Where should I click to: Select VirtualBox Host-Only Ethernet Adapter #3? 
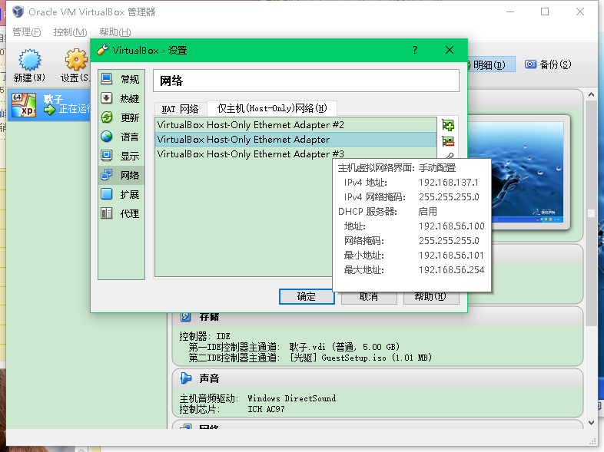[x=295, y=154]
